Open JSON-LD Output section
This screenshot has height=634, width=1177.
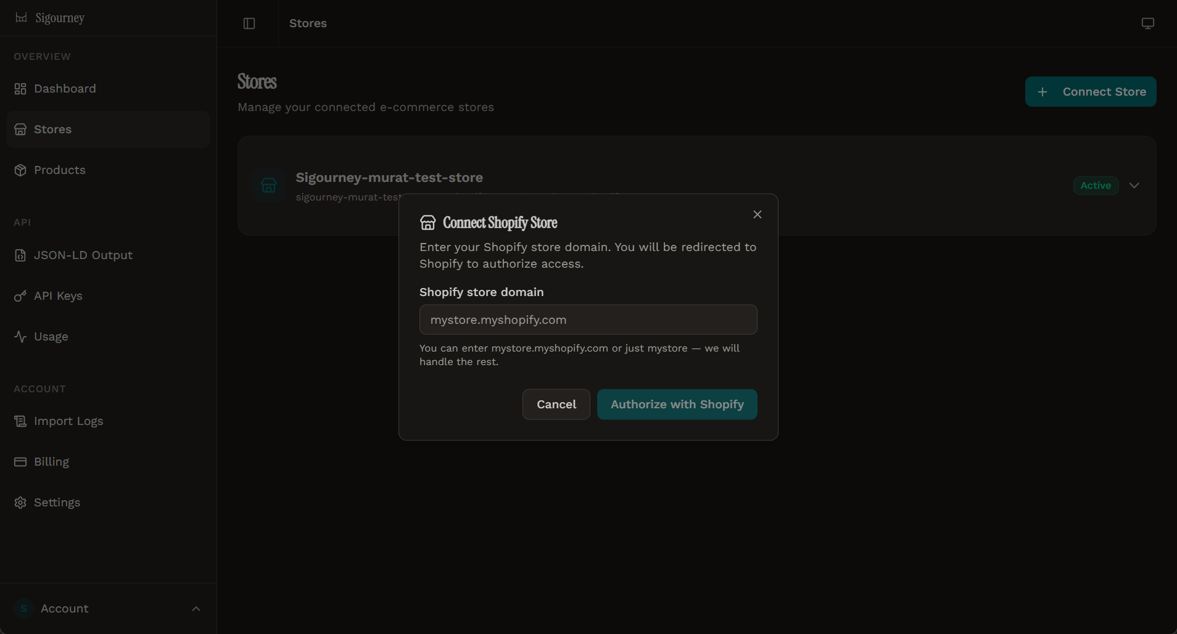(x=109, y=255)
